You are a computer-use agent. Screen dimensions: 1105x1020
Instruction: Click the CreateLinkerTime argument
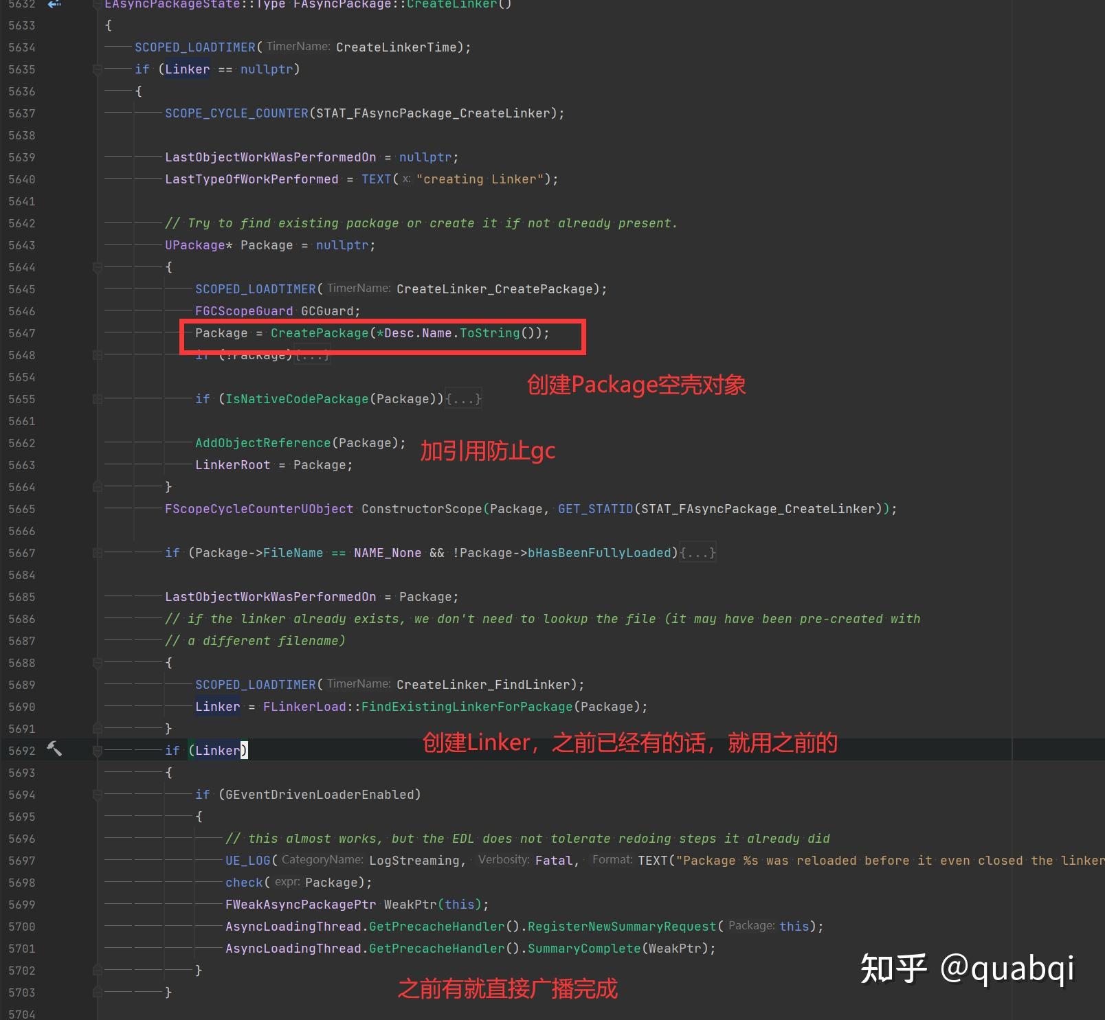tap(397, 47)
